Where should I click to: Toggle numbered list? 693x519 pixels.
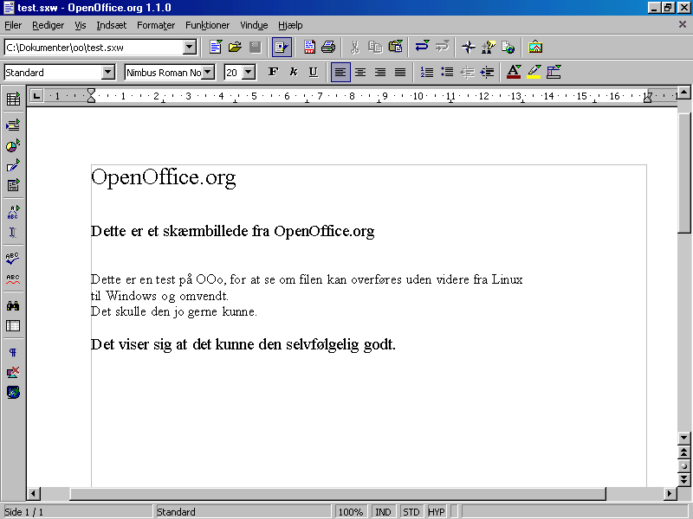[x=426, y=72]
